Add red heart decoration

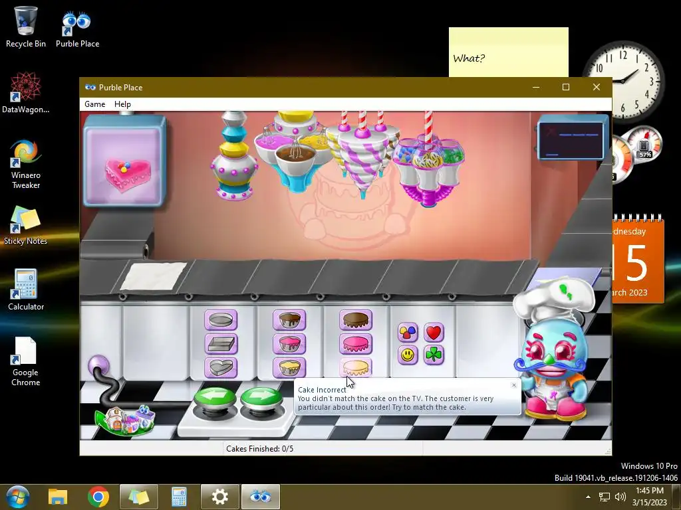click(434, 333)
